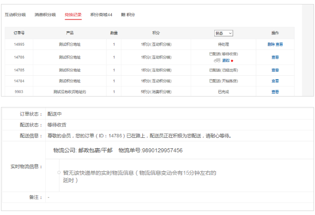Click the product name 测试没有收货地址的
The height and width of the screenshot is (215, 315).
click(x=70, y=92)
